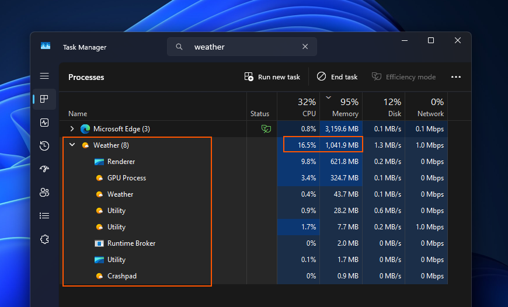Collapse the Weather process group
Screen dimensions: 508x307
click(72, 145)
